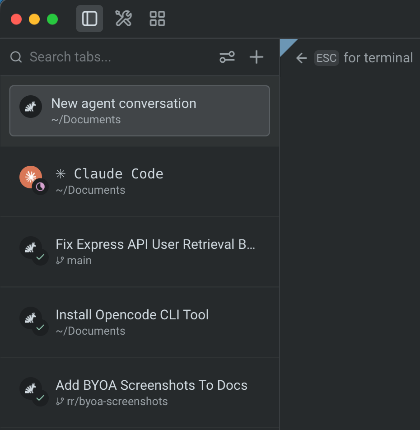Click the Search tabs input field

(90, 57)
